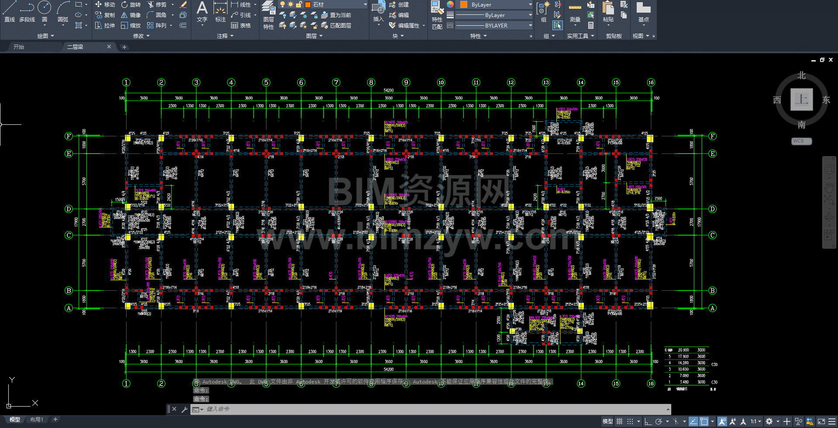The height and width of the screenshot is (428, 838).
Task: Switch to the 布局1 layout tab
Action: tap(37, 419)
